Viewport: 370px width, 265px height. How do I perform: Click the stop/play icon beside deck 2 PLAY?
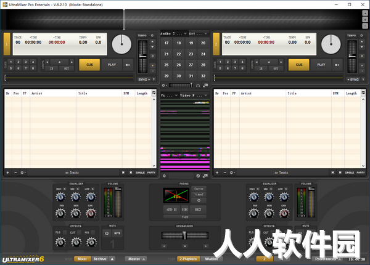(x=337, y=65)
